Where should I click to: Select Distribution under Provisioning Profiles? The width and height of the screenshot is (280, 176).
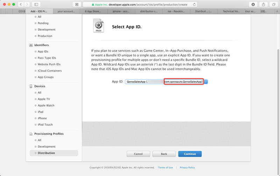pyautogui.click(x=54, y=153)
